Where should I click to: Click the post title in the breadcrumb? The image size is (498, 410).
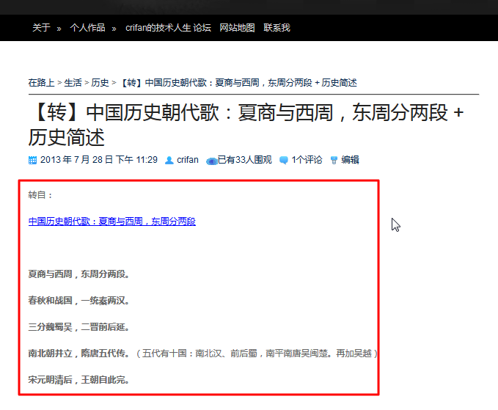point(238,83)
